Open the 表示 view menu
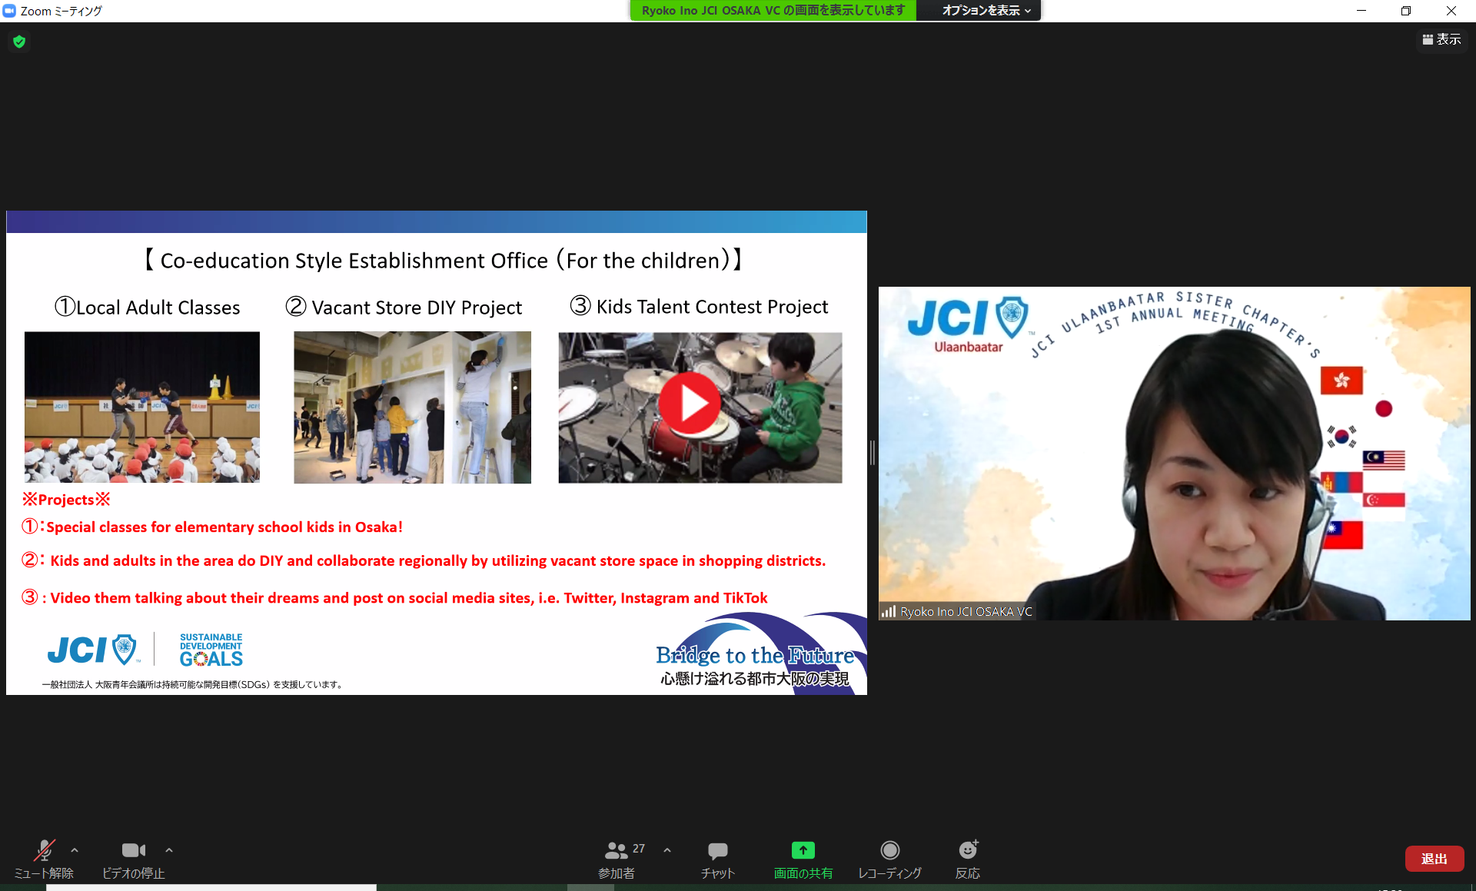1476x891 pixels. [1441, 39]
